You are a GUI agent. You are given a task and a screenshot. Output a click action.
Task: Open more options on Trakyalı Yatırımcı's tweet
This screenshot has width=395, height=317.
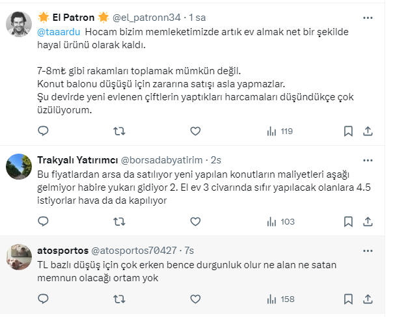point(369,160)
